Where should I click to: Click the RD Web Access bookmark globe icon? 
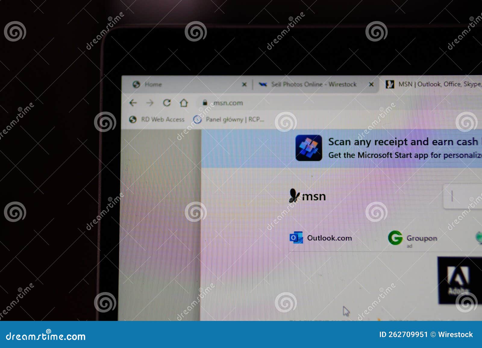[x=133, y=119]
